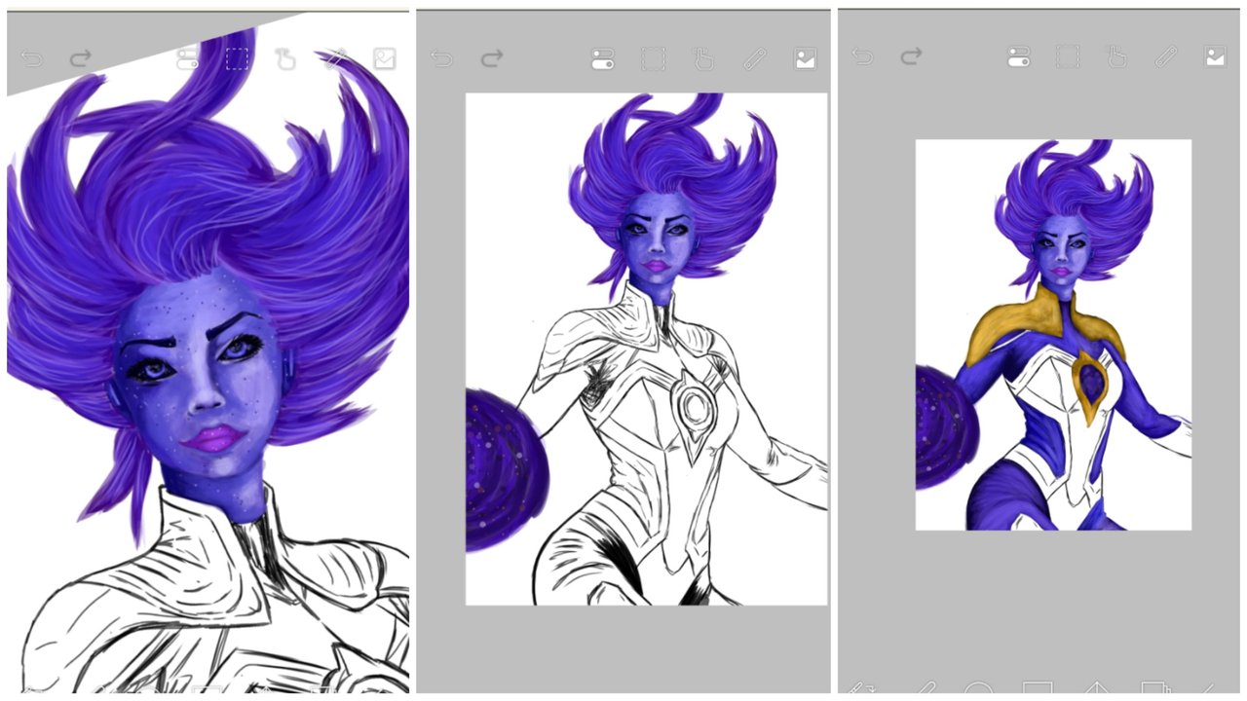Viewport: 1247px width, 701px height.
Task: Tap undo arrow in close-up face screenshot
Action: pos(32,59)
